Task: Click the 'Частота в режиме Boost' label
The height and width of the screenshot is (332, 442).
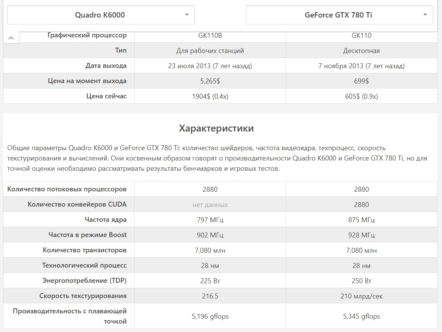Action: click(87, 235)
